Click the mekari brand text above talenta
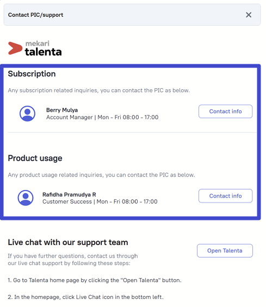This screenshot has width=266, height=307. (38, 44)
